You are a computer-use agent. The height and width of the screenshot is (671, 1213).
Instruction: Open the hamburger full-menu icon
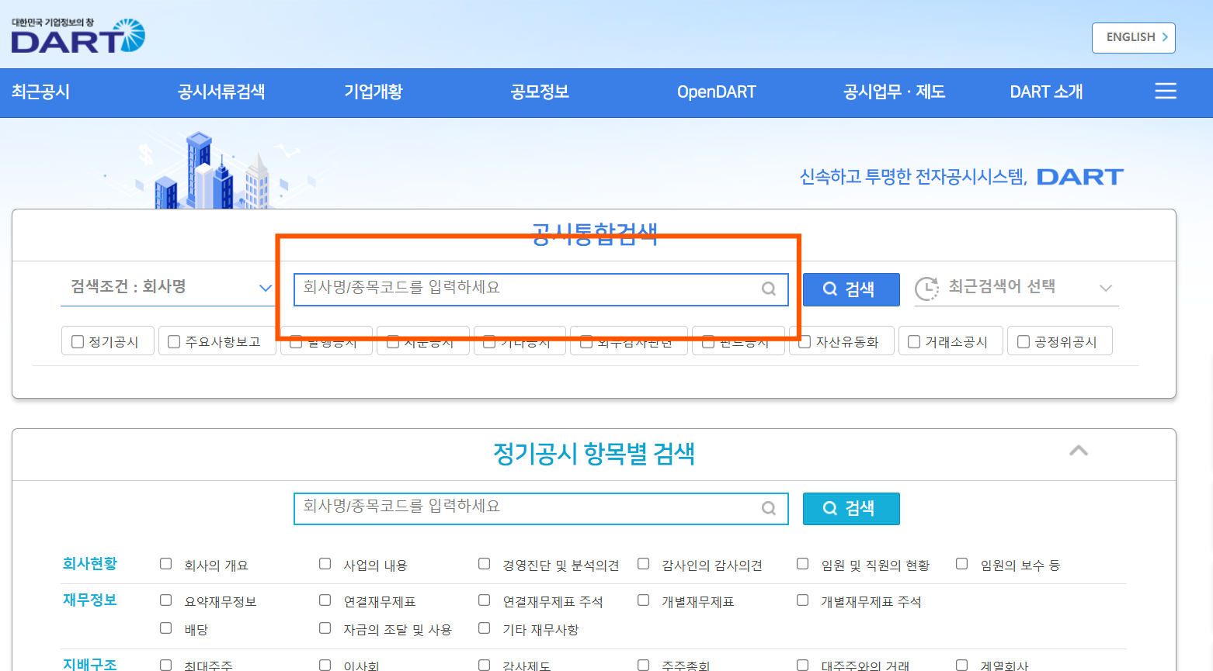point(1166,92)
